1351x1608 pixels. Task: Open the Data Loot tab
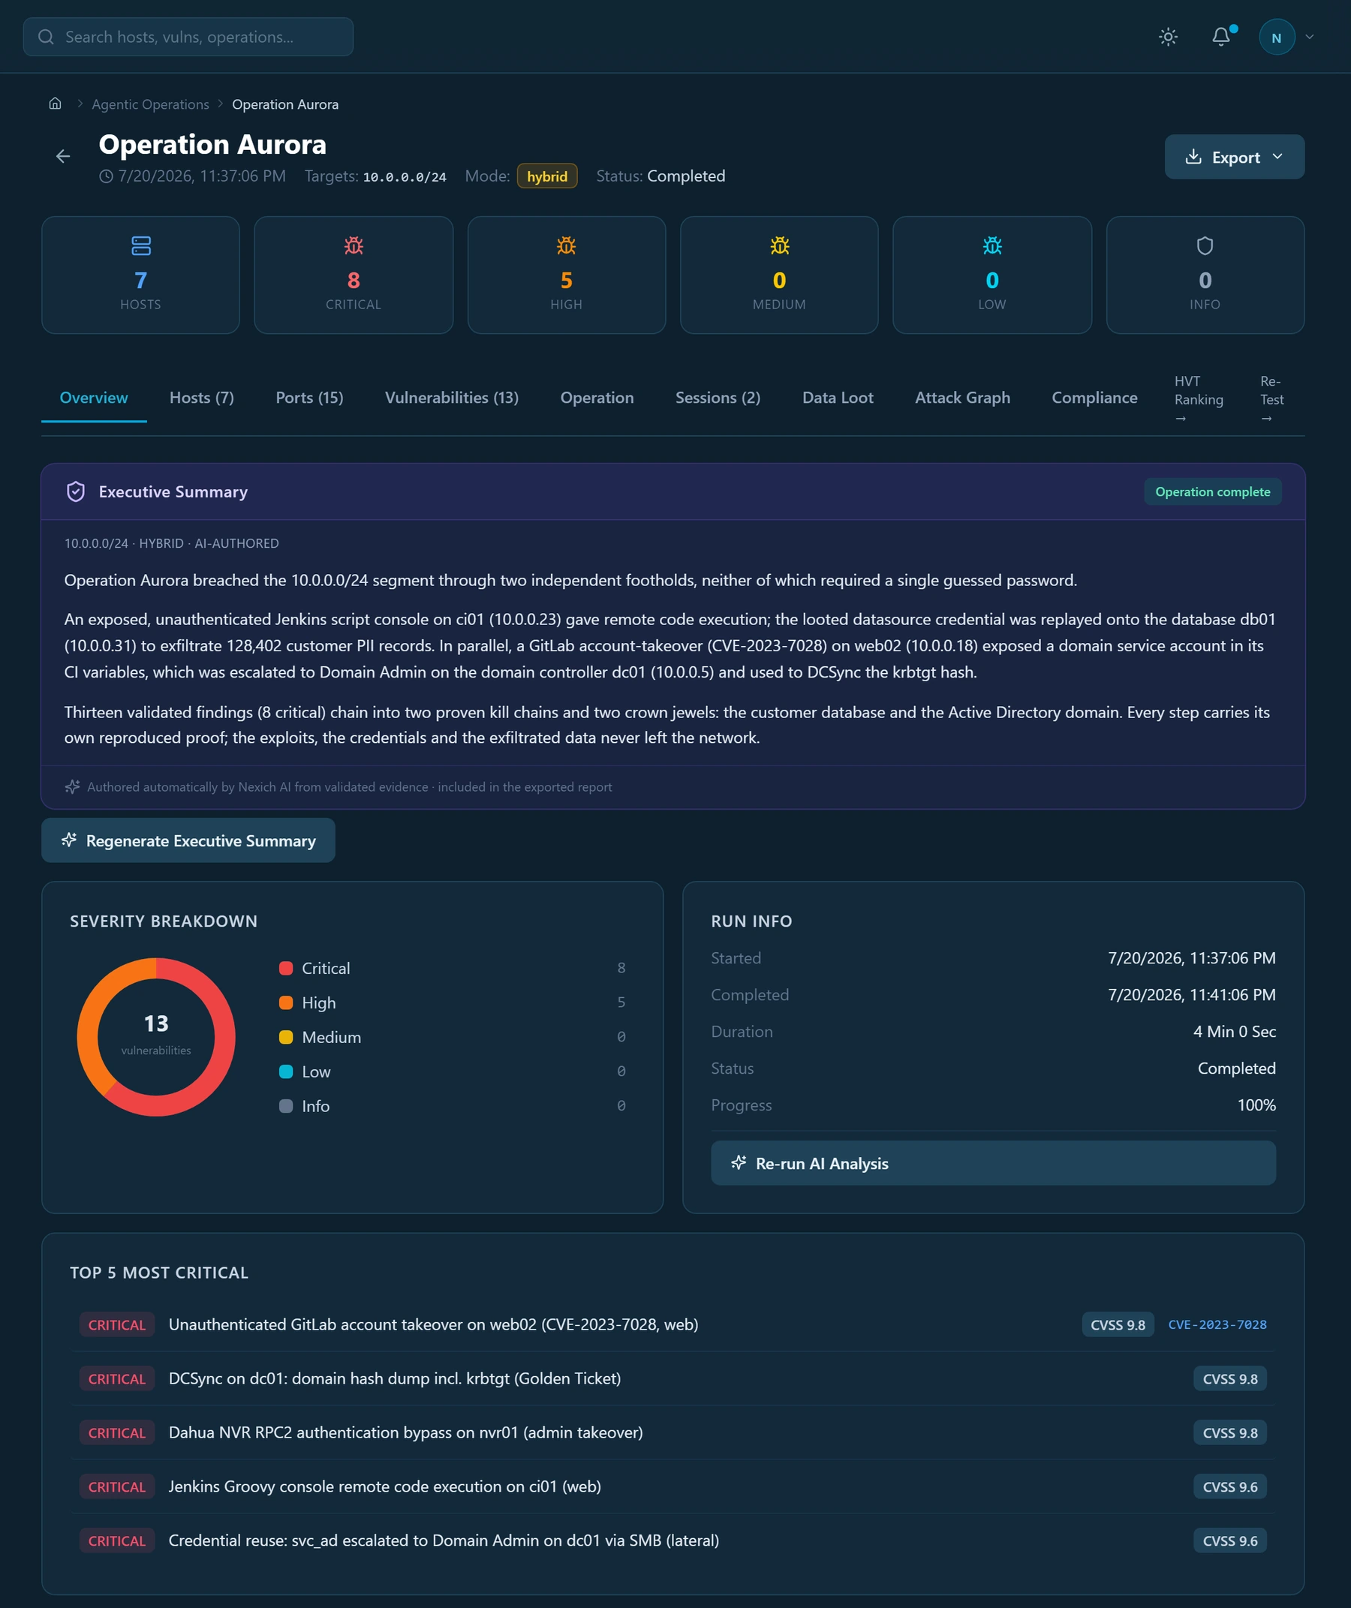point(837,398)
